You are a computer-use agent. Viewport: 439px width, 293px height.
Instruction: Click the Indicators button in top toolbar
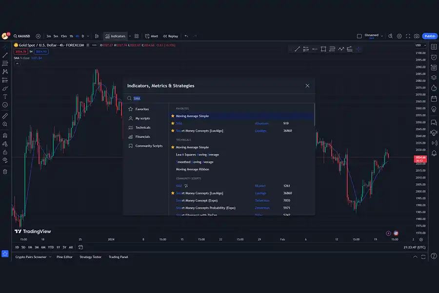115,36
